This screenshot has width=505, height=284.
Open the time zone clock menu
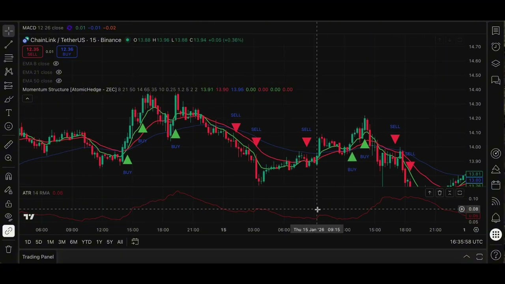(466, 242)
